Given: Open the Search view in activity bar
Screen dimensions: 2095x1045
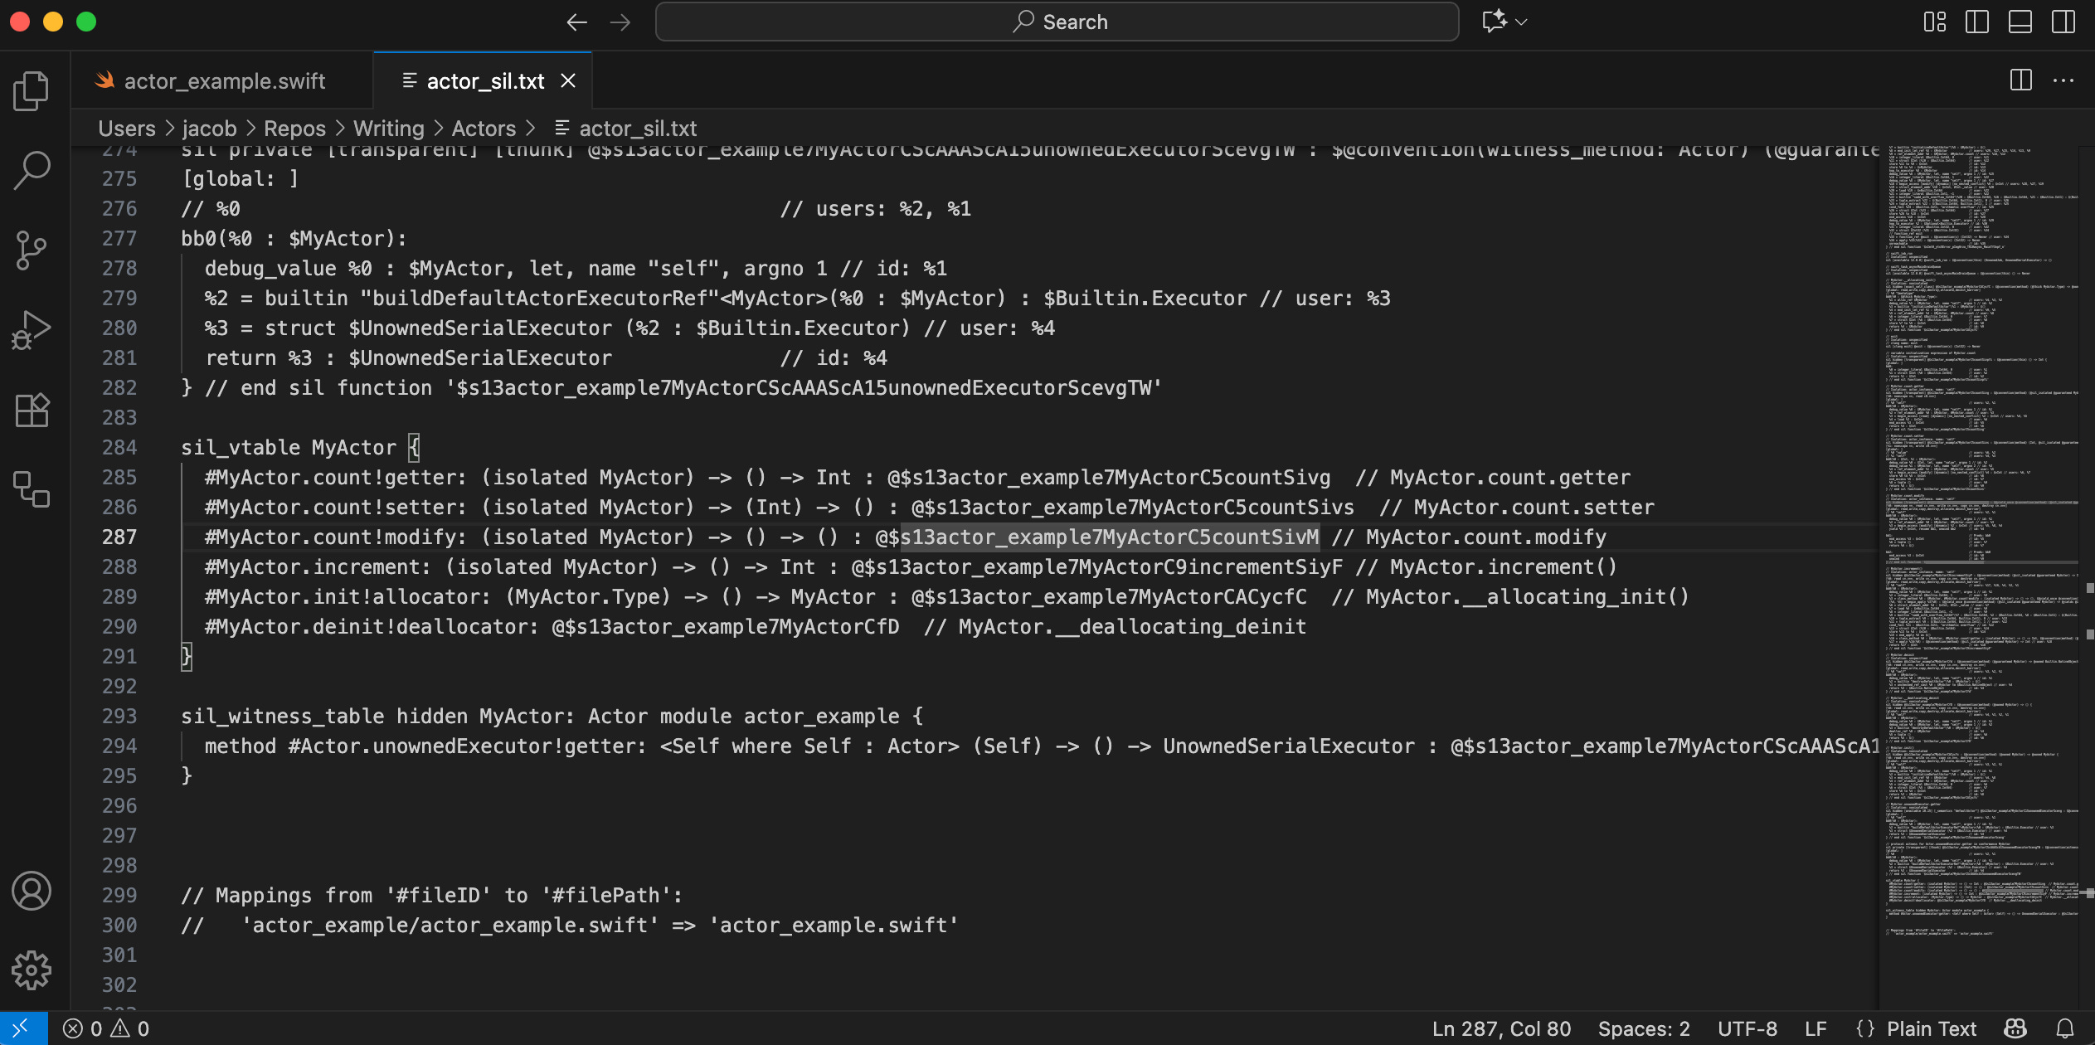Looking at the screenshot, I should pyautogui.click(x=32, y=170).
